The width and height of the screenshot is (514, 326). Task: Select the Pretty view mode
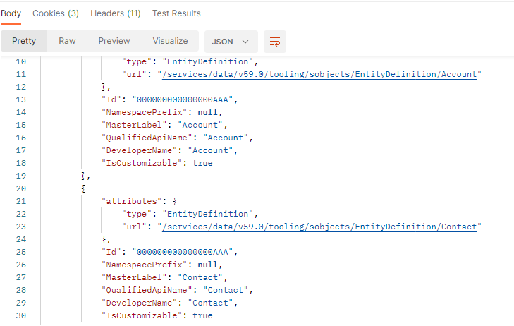(24, 41)
